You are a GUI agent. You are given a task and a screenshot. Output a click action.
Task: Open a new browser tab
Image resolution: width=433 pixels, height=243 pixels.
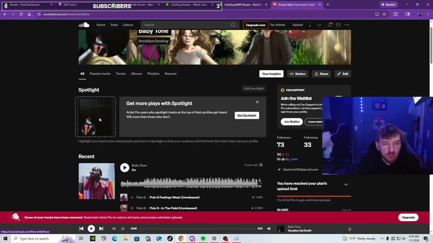tap(327, 5)
